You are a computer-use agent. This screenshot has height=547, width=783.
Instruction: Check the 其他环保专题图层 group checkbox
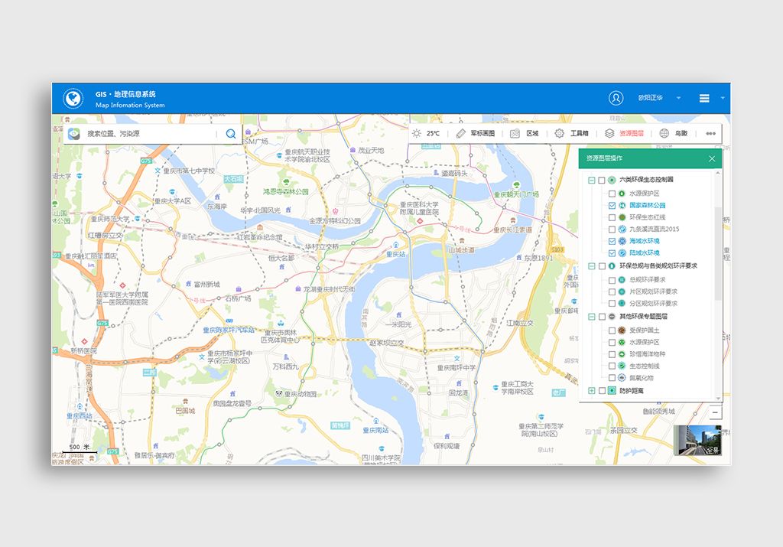coord(602,317)
